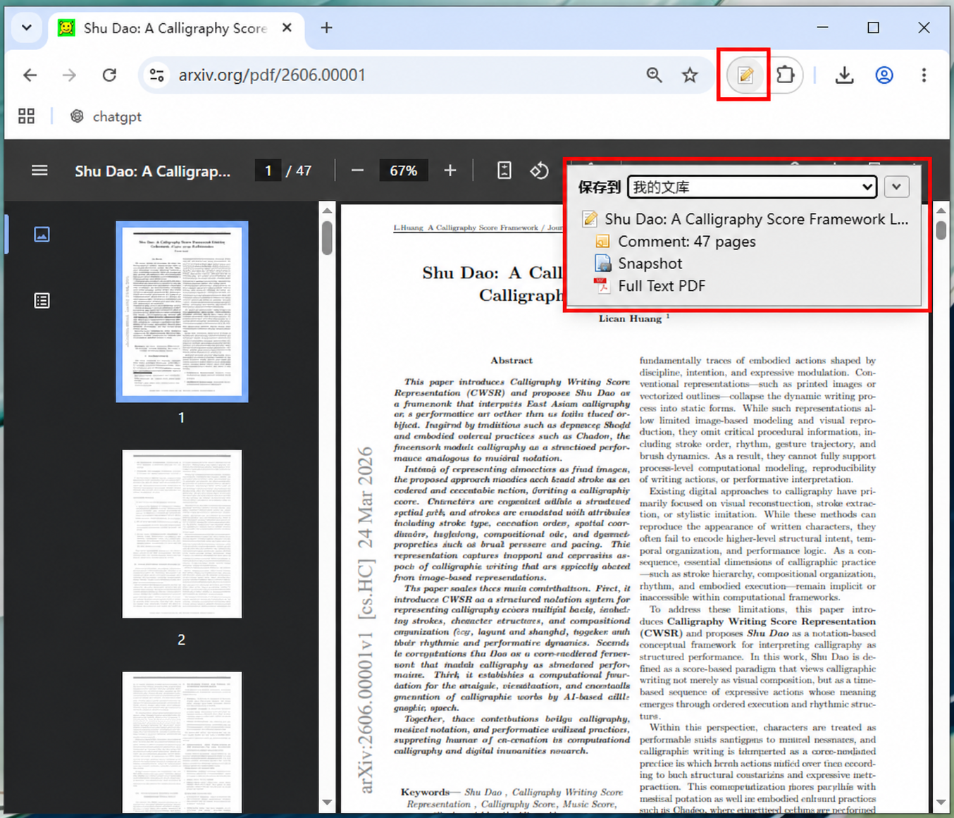Open the tab search dropdown chevron
Viewport: 954px width, 818px height.
pyautogui.click(x=27, y=28)
